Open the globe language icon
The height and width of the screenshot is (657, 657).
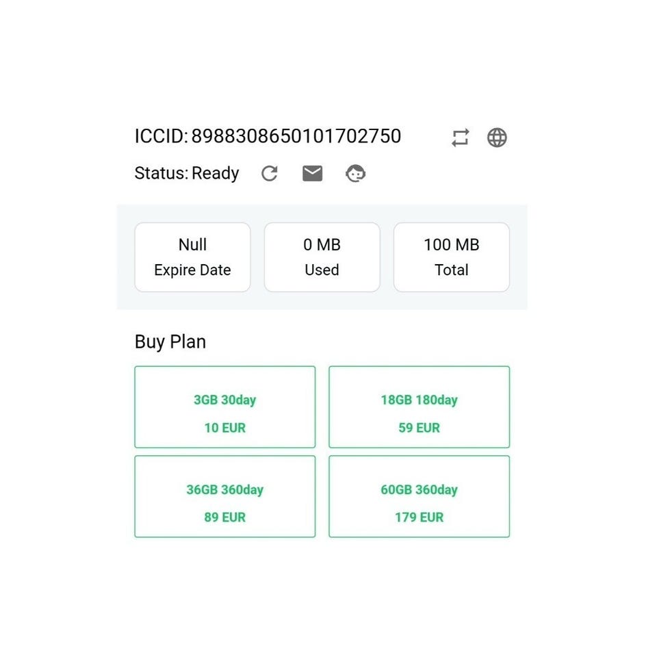tap(497, 138)
